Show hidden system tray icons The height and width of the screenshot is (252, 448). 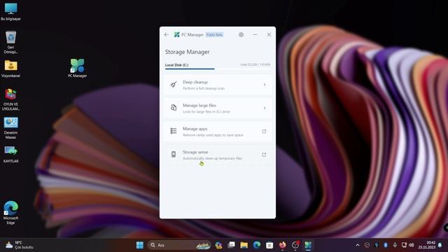point(358,245)
